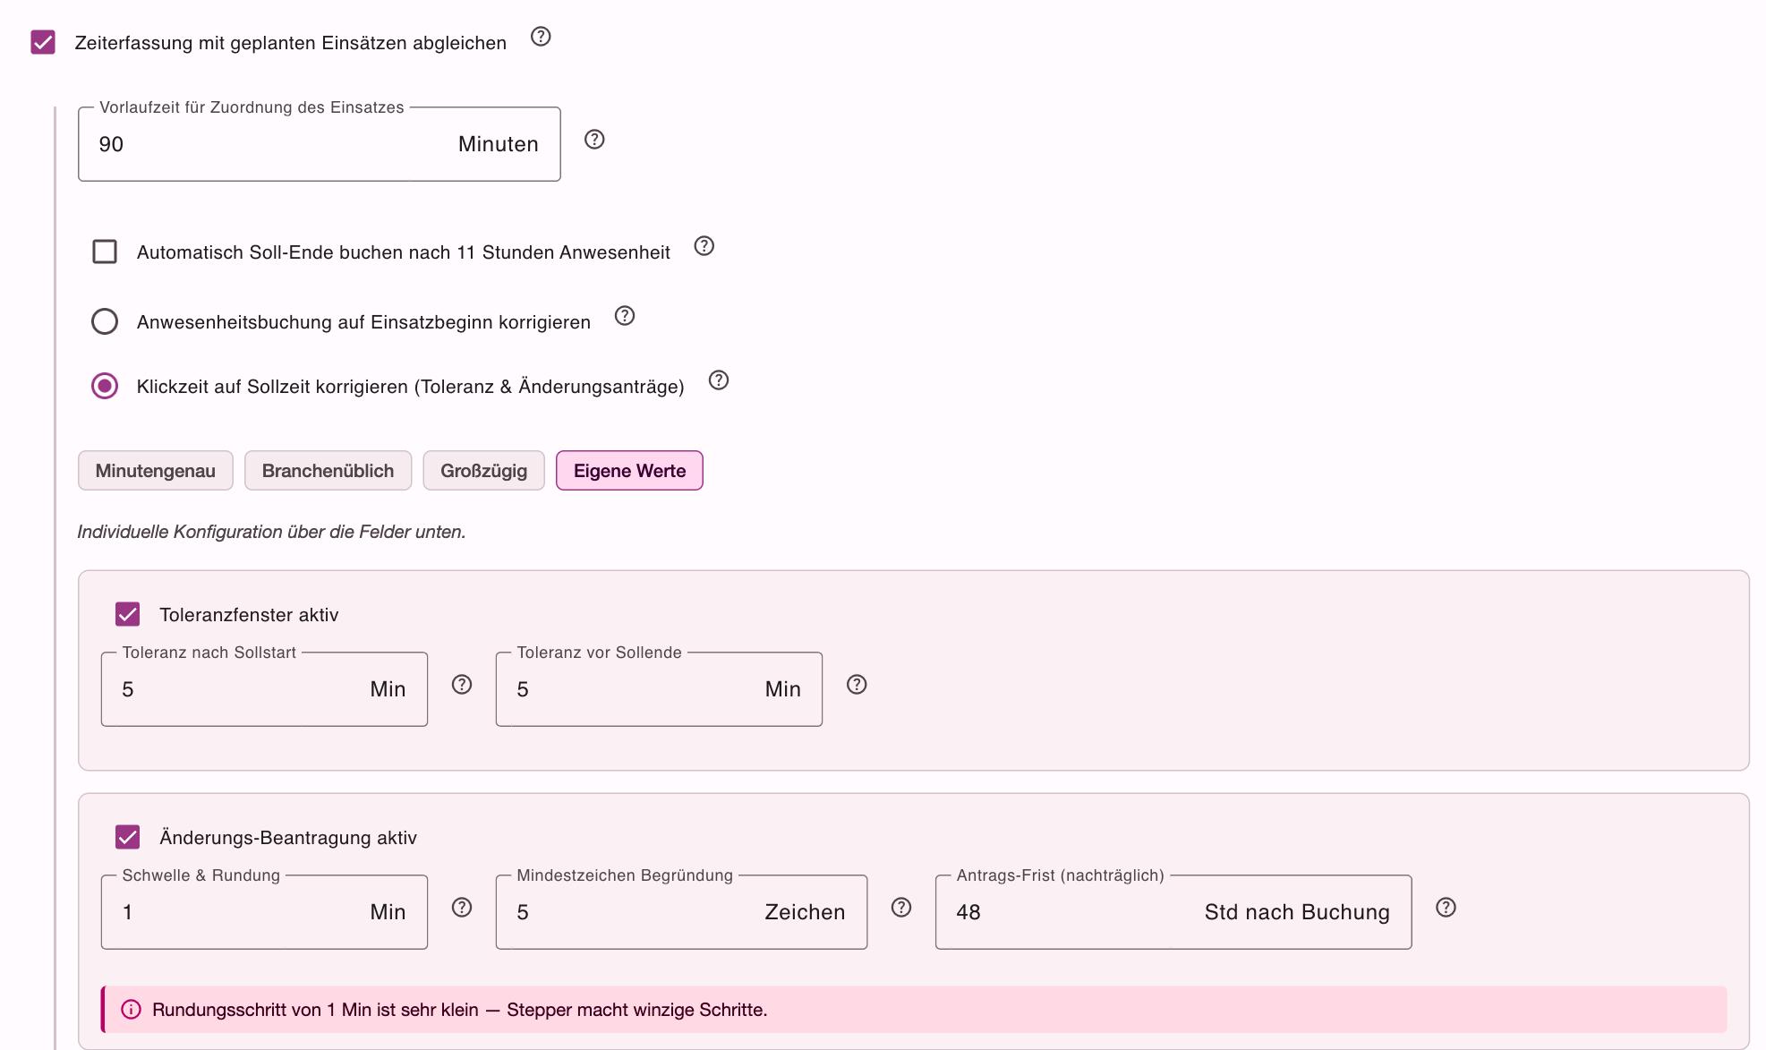The height and width of the screenshot is (1050, 1766).
Task: Uncheck Zeiterfassung mit geplanten Einsätzen abgleichen
Action: point(43,42)
